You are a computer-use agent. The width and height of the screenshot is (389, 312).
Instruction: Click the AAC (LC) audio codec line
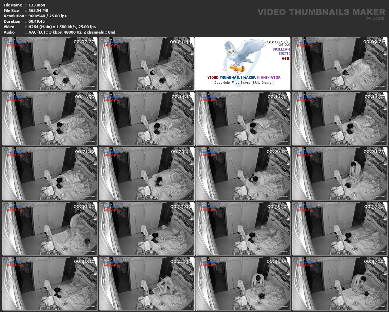coord(72,32)
